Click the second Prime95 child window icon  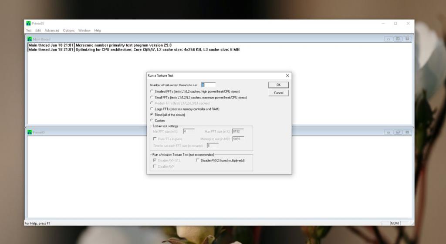point(30,132)
